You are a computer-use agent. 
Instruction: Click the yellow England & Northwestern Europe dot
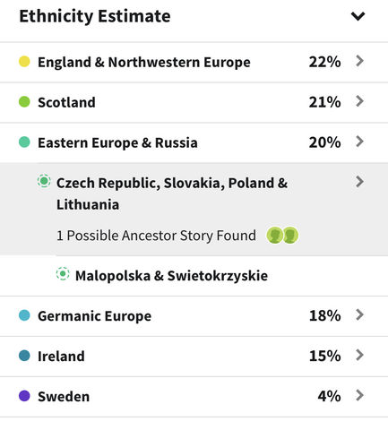[24, 62]
